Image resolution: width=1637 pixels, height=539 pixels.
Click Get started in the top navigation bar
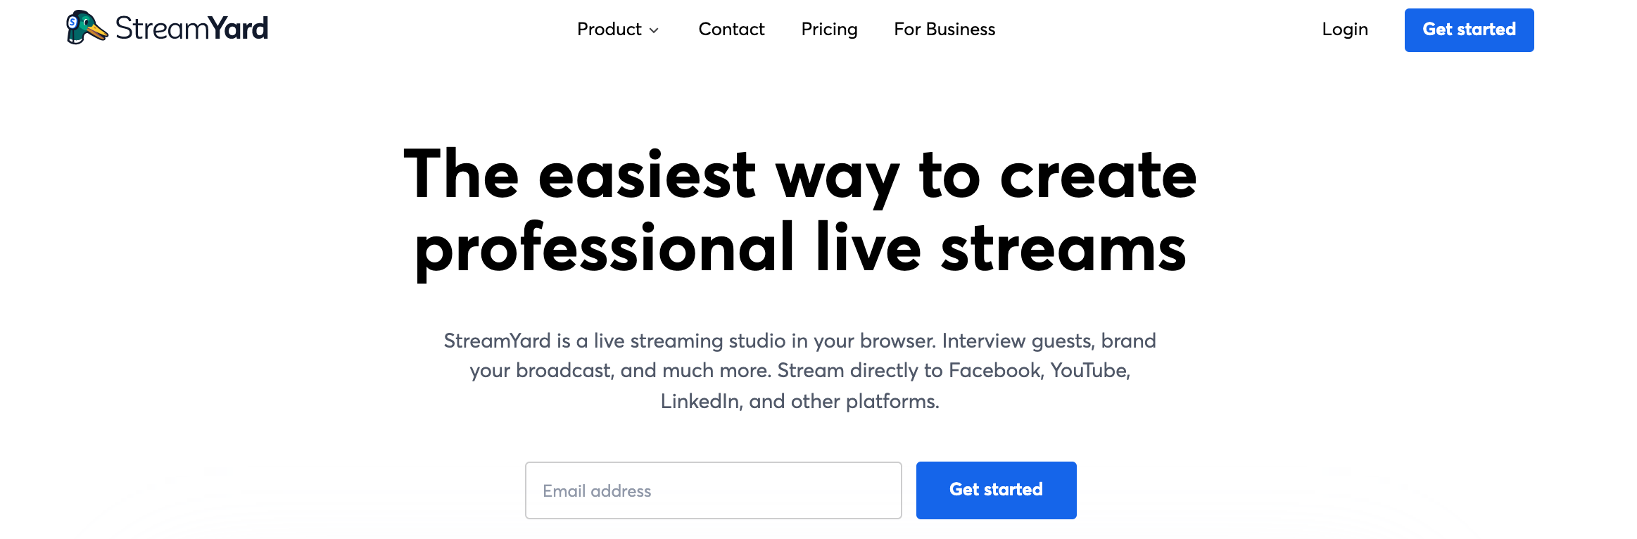[1469, 30]
